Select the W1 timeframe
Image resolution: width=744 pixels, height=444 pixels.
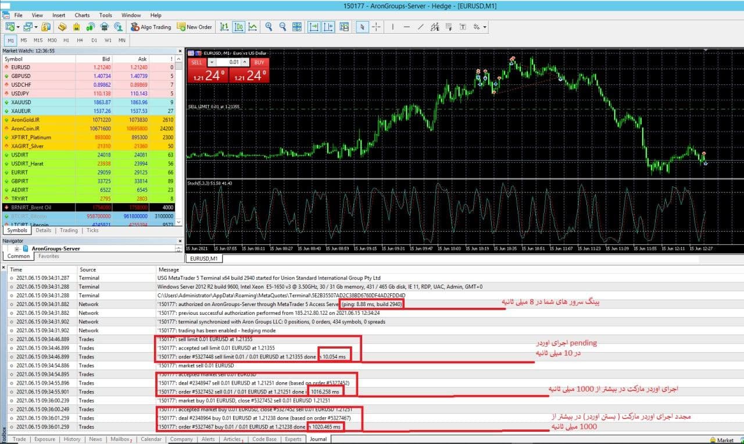point(108,40)
